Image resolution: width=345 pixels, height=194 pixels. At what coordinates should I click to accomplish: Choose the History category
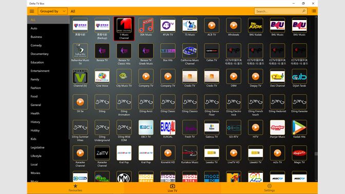click(x=48, y=122)
